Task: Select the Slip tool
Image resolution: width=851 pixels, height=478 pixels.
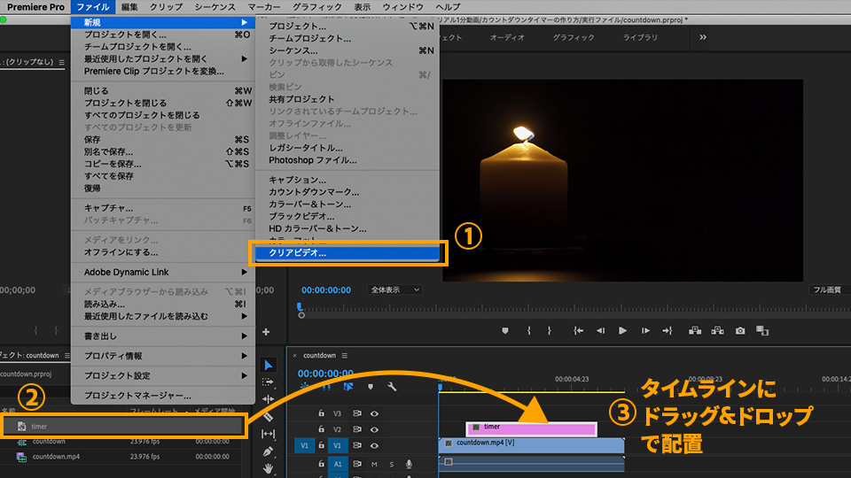Action: click(x=268, y=434)
